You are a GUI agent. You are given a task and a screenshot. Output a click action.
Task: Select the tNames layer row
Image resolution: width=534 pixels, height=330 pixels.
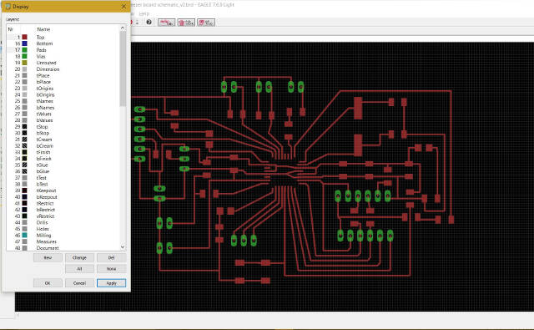[x=63, y=101]
